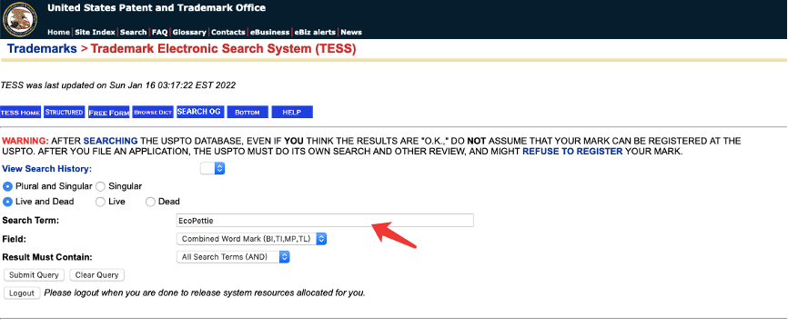Viewport: 788px width, 327px height.
Task: Click the Logout button
Action: [22, 292]
